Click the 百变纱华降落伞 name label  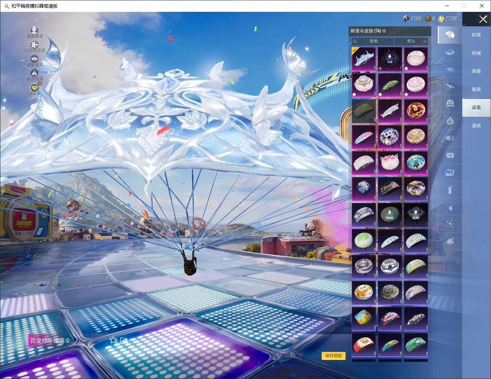click(50, 340)
